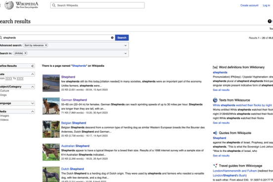Click the Shepherd result thumbnail image
The image size is (273, 182).
click(x=51, y=83)
